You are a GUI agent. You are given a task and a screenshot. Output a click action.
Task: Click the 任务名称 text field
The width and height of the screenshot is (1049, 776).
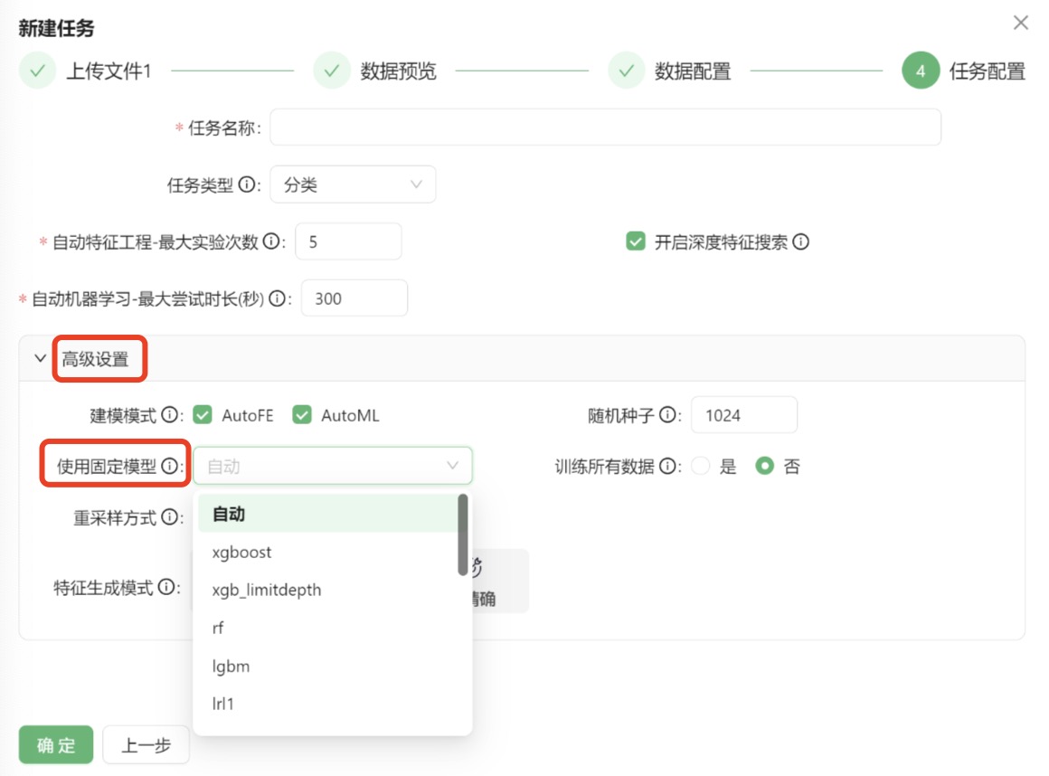click(x=605, y=128)
